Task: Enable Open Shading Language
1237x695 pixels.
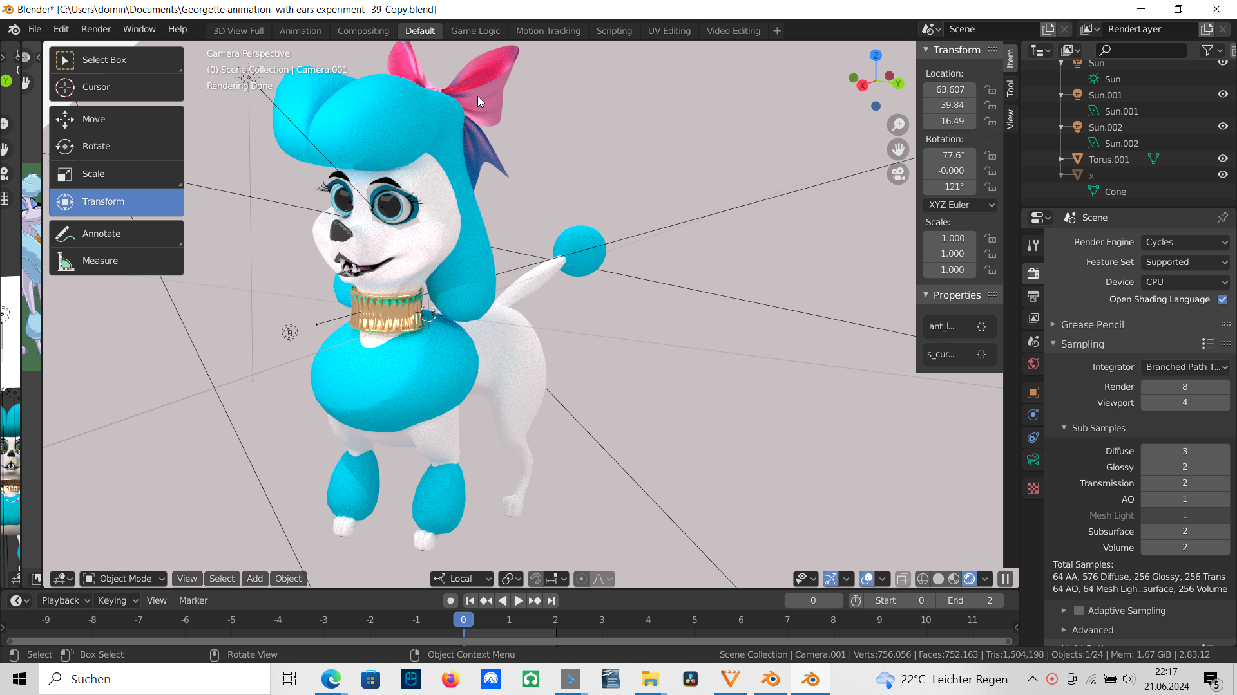Action: click(1223, 299)
